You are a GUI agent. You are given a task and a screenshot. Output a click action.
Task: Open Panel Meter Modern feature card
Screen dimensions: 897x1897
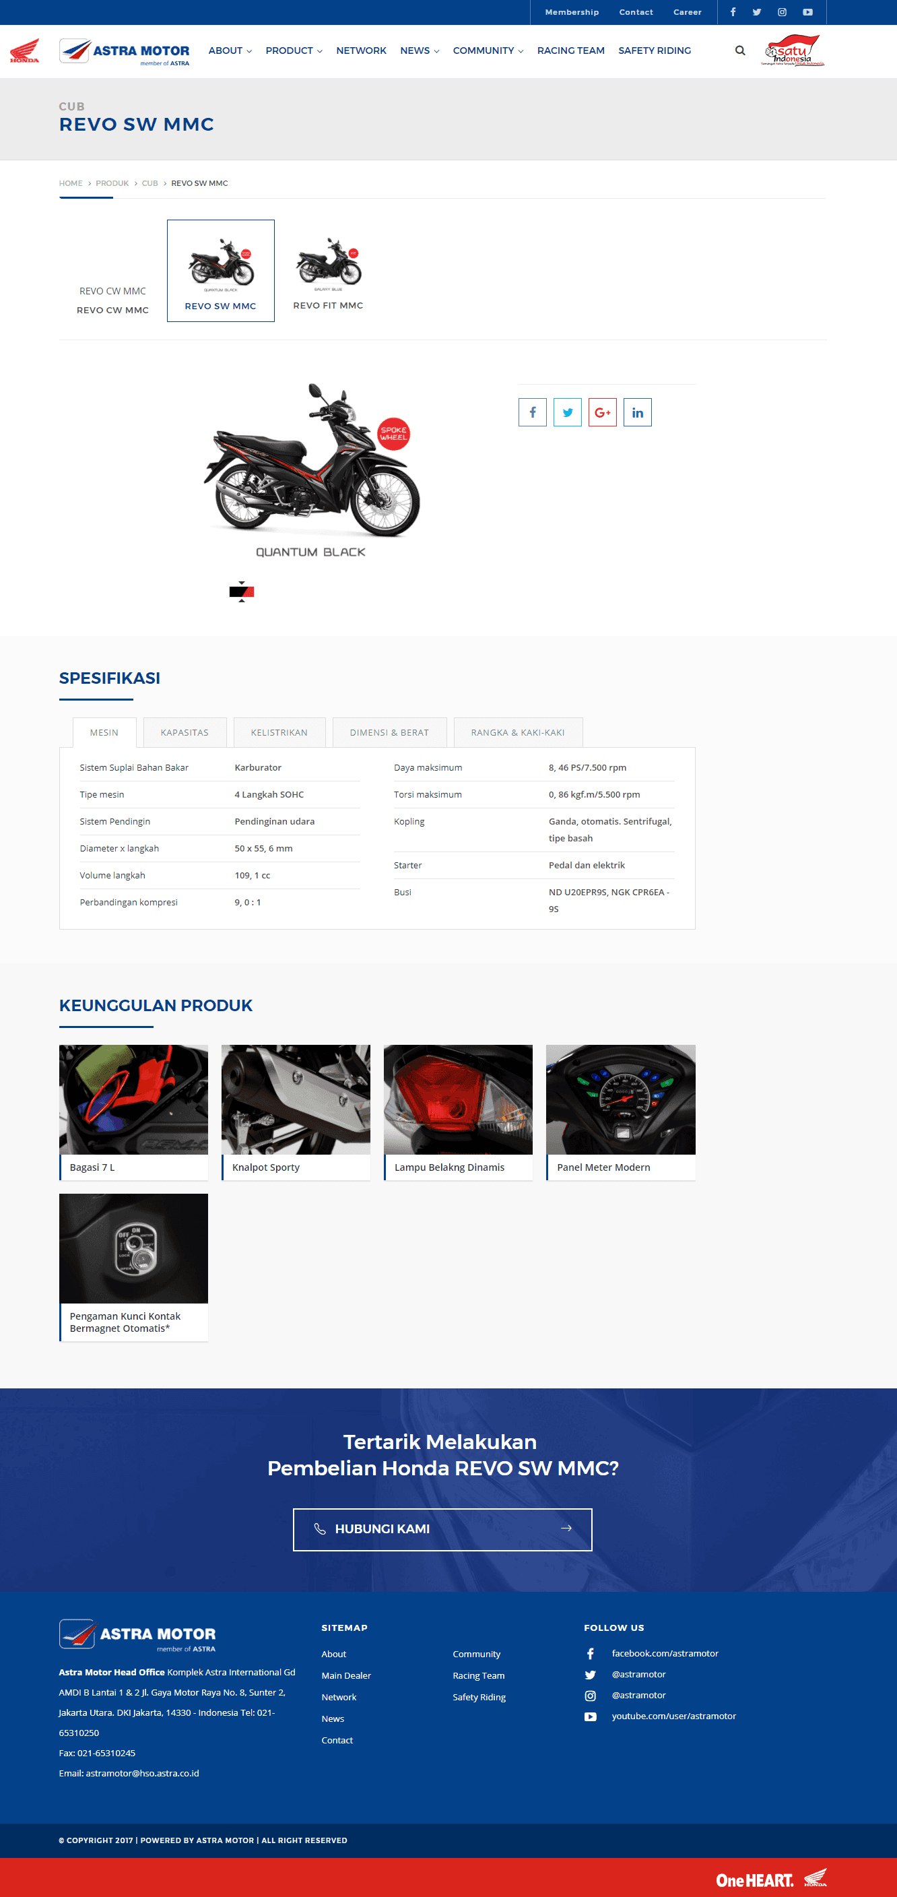coord(621,1112)
